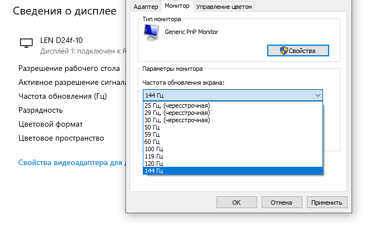
Task: Click Разрешение рабочего стола label
Action: click(69, 69)
